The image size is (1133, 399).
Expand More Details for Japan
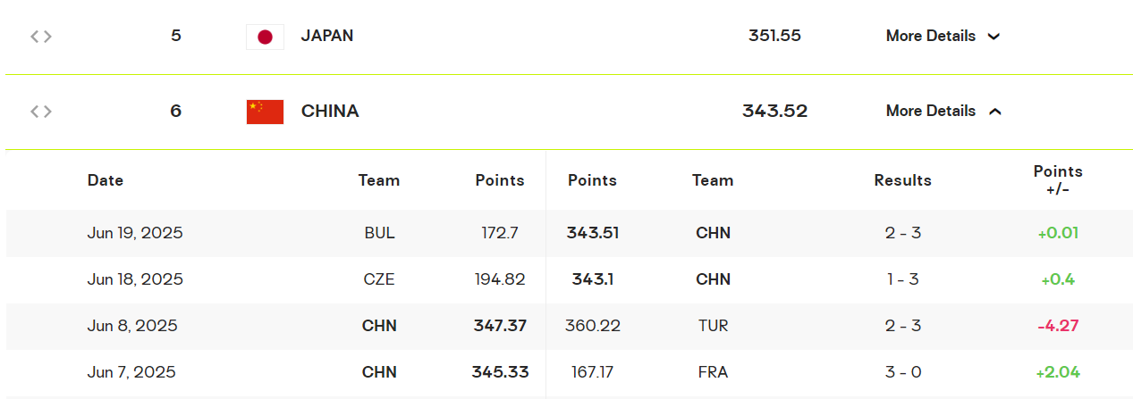pyautogui.click(x=943, y=37)
